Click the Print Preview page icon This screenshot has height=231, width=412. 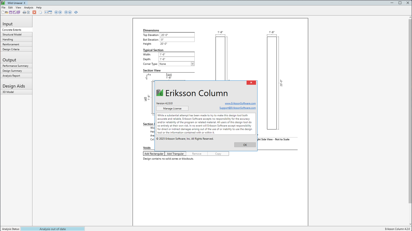click(x=28, y=12)
